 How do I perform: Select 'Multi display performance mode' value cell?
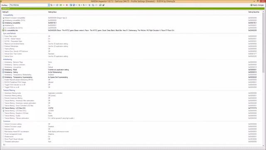58,132
